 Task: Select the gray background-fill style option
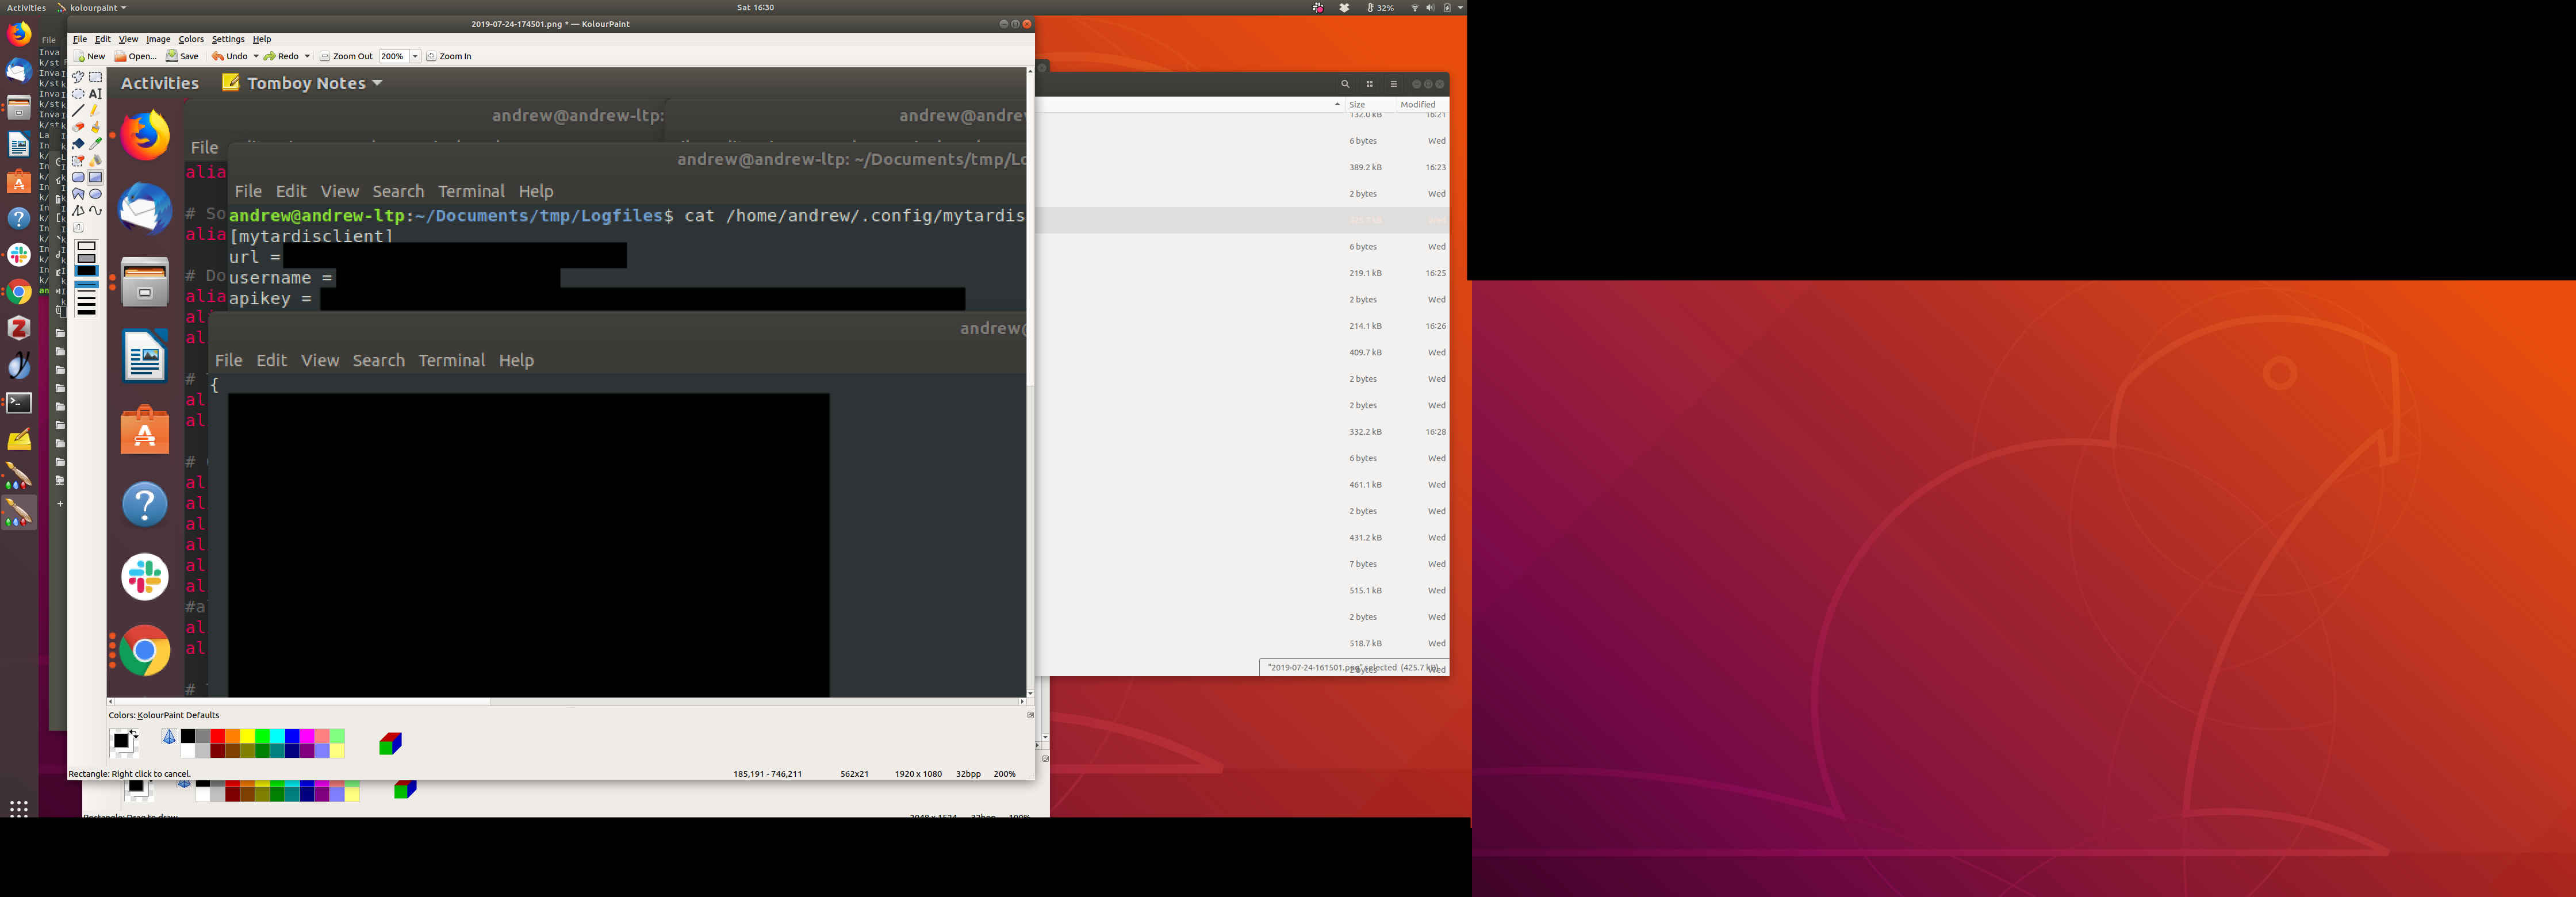(87, 259)
